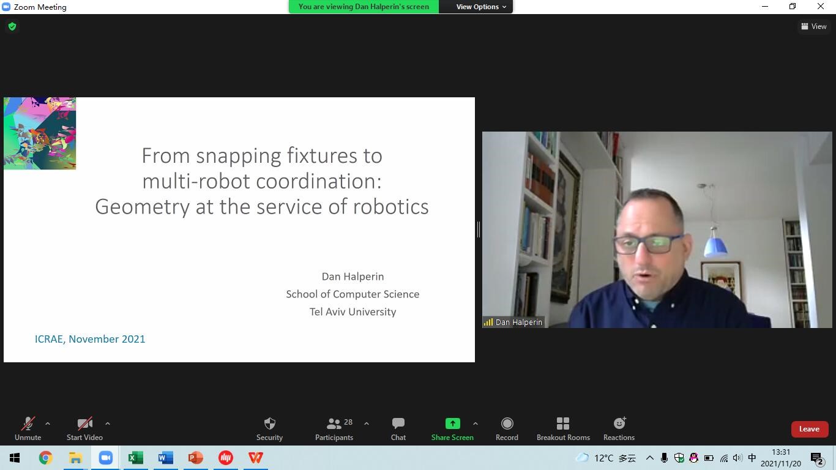Open Breakout Rooms
This screenshot has height=470, width=836.
(563, 428)
